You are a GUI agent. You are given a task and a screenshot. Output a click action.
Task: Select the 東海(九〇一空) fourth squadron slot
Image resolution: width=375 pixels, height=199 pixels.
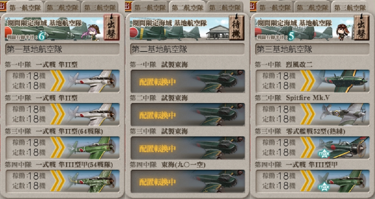188,181
